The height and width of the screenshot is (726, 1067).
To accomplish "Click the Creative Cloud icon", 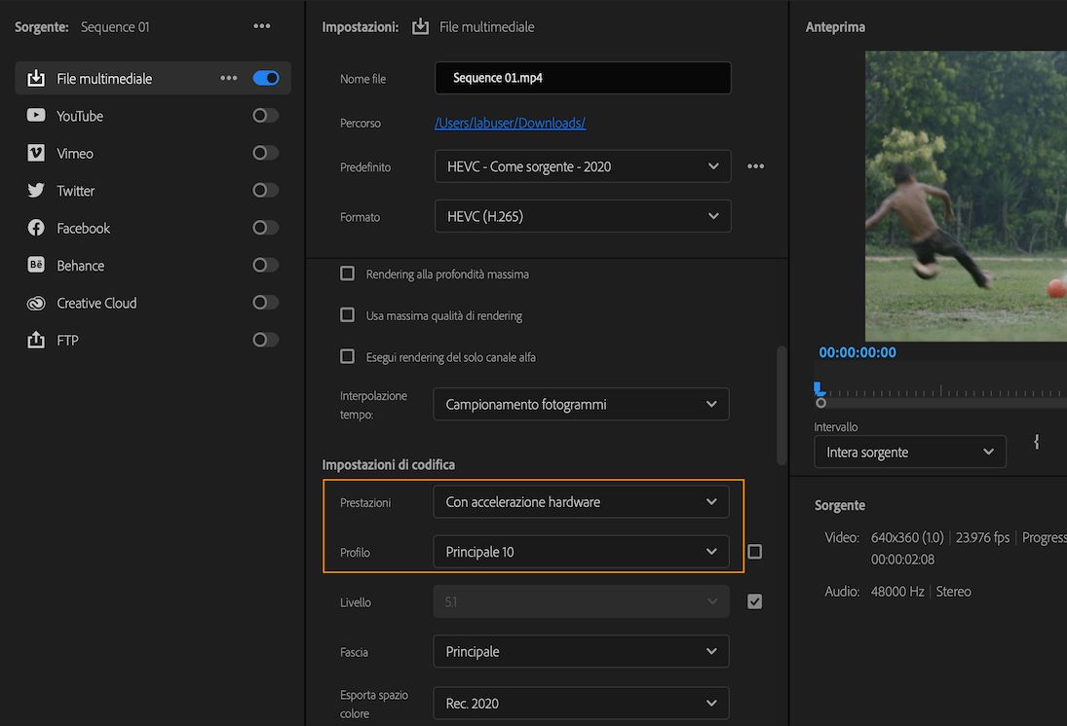I will 35,303.
